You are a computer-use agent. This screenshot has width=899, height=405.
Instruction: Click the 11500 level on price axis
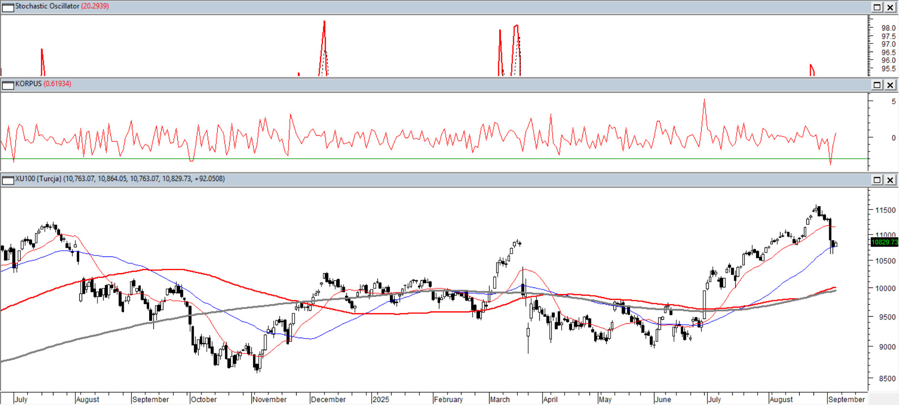click(885, 210)
